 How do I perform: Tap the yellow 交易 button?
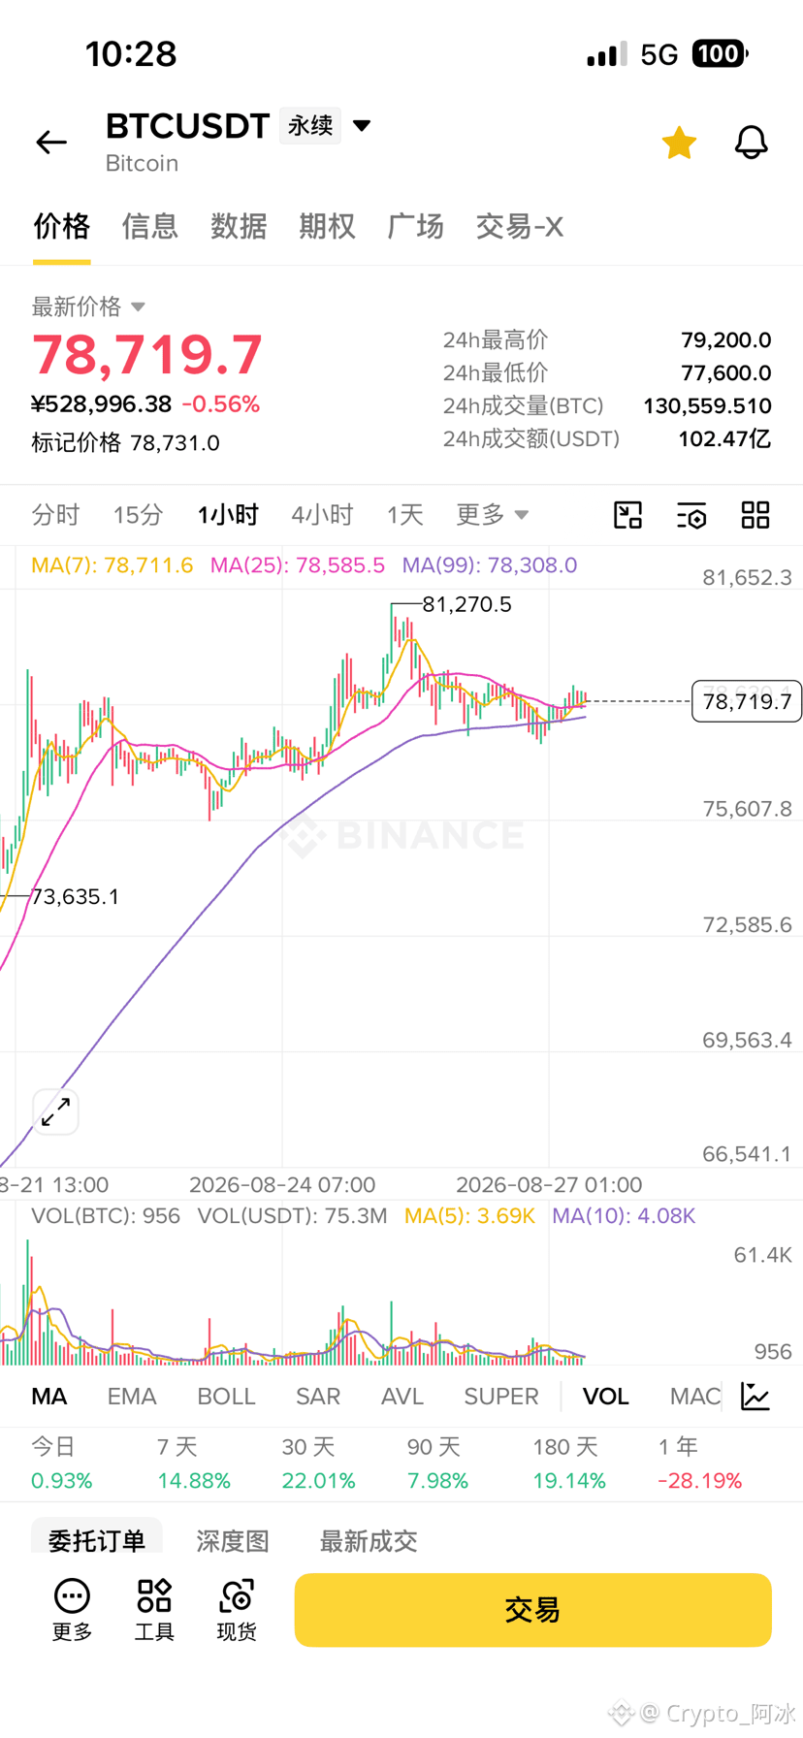click(x=532, y=1610)
